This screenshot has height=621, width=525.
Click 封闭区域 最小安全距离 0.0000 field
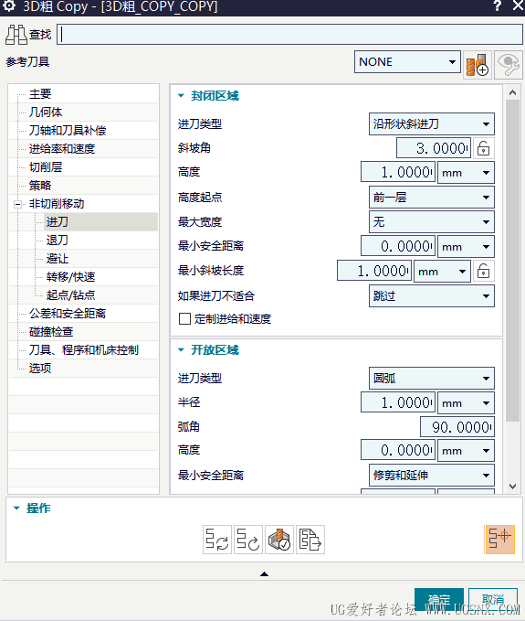pyautogui.click(x=398, y=246)
